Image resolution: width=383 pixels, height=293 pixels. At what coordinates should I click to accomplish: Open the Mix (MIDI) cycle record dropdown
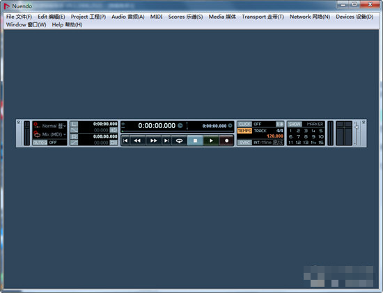tap(54, 134)
